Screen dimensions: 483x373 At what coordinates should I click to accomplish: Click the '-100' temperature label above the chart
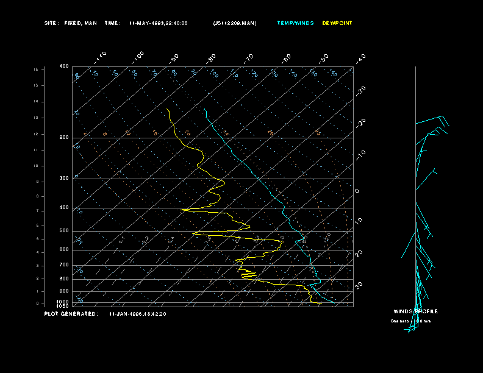(x=137, y=58)
